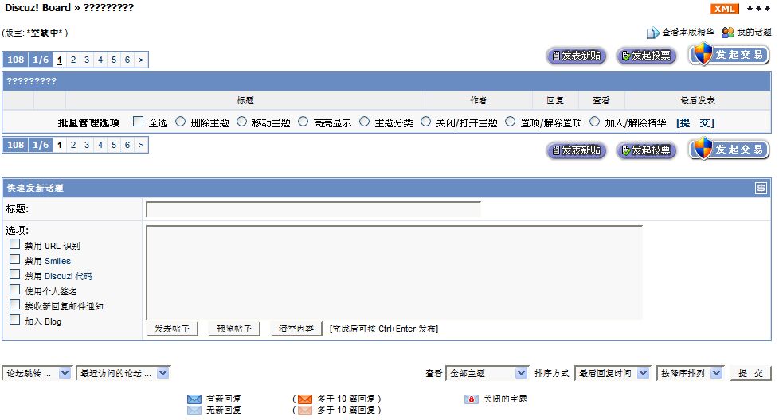
Task: Click 预览帖子 preview button
Action: 234,329
